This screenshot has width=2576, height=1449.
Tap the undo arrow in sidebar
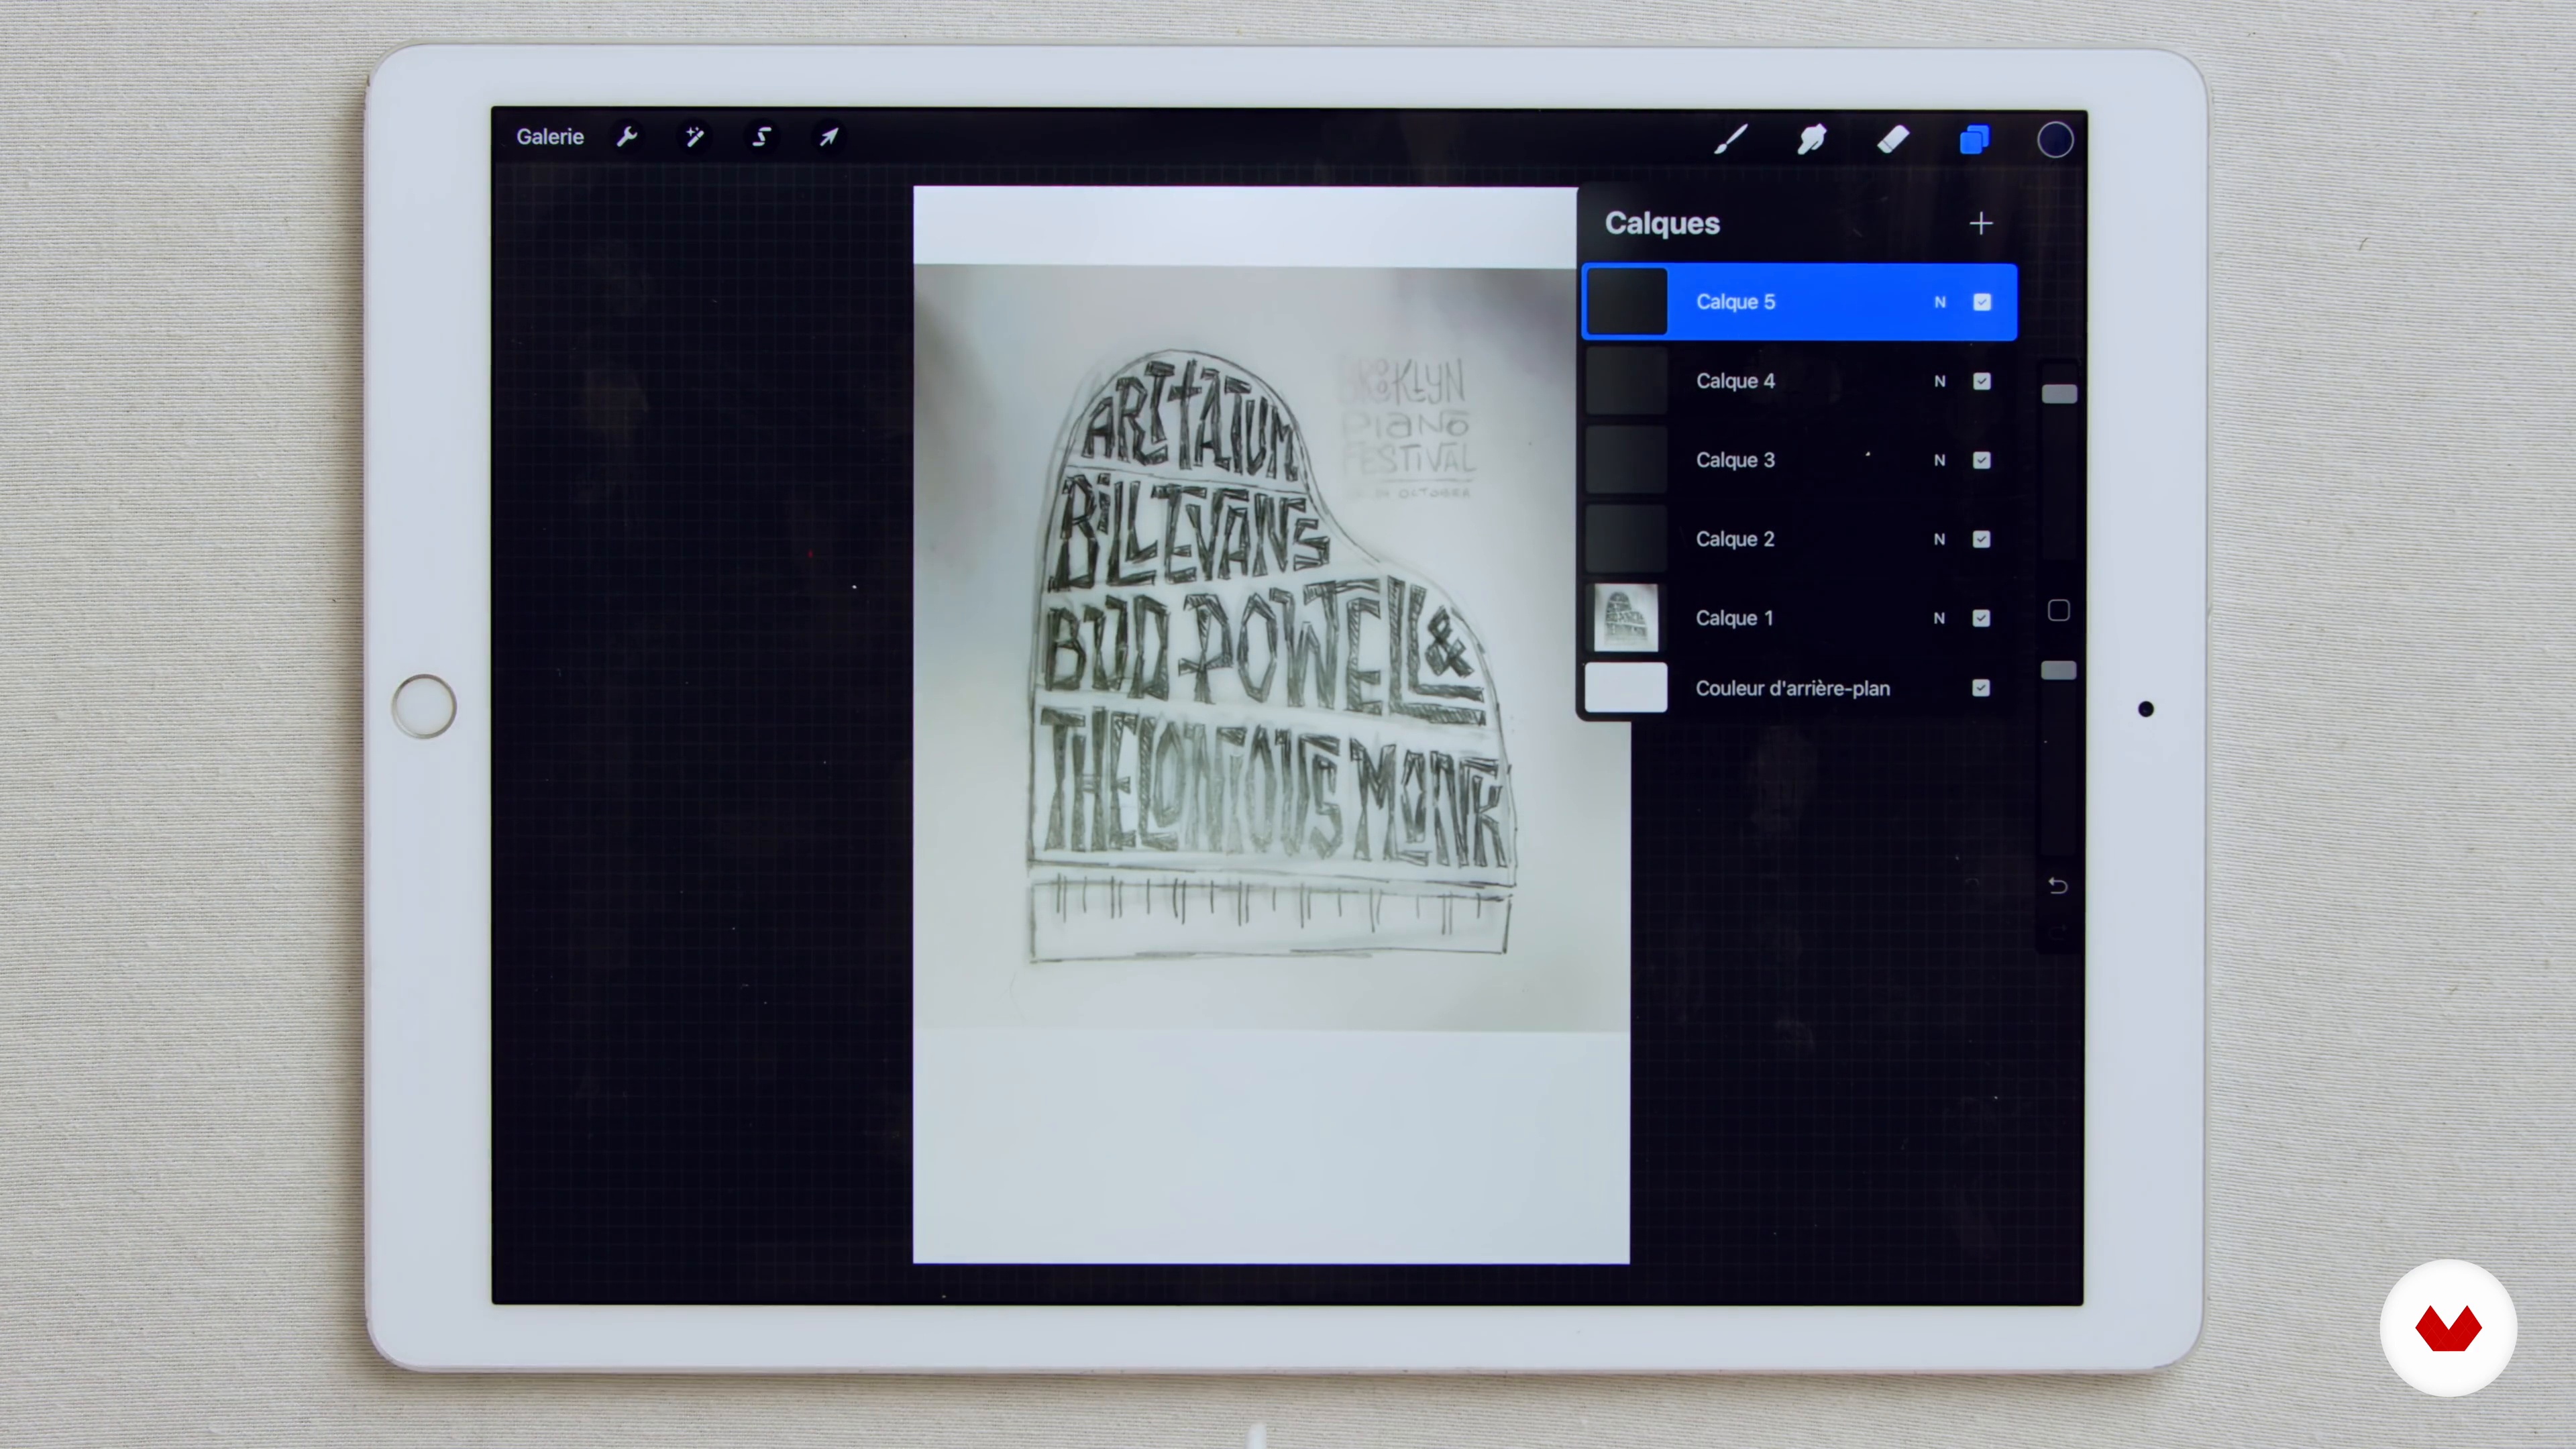coord(2058,886)
